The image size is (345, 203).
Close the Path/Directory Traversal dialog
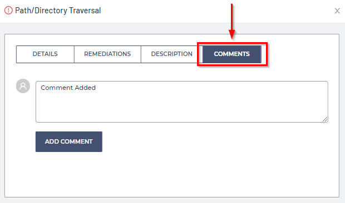click(x=337, y=11)
